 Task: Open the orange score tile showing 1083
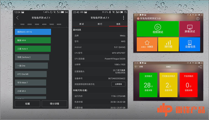click(x=147, y=44)
